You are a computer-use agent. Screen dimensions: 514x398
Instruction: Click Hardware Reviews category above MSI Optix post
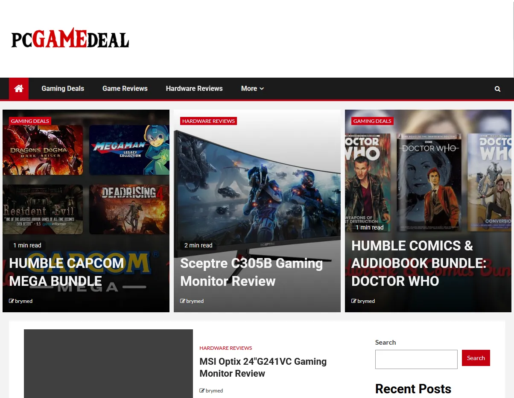pyautogui.click(x=226, y=348)
